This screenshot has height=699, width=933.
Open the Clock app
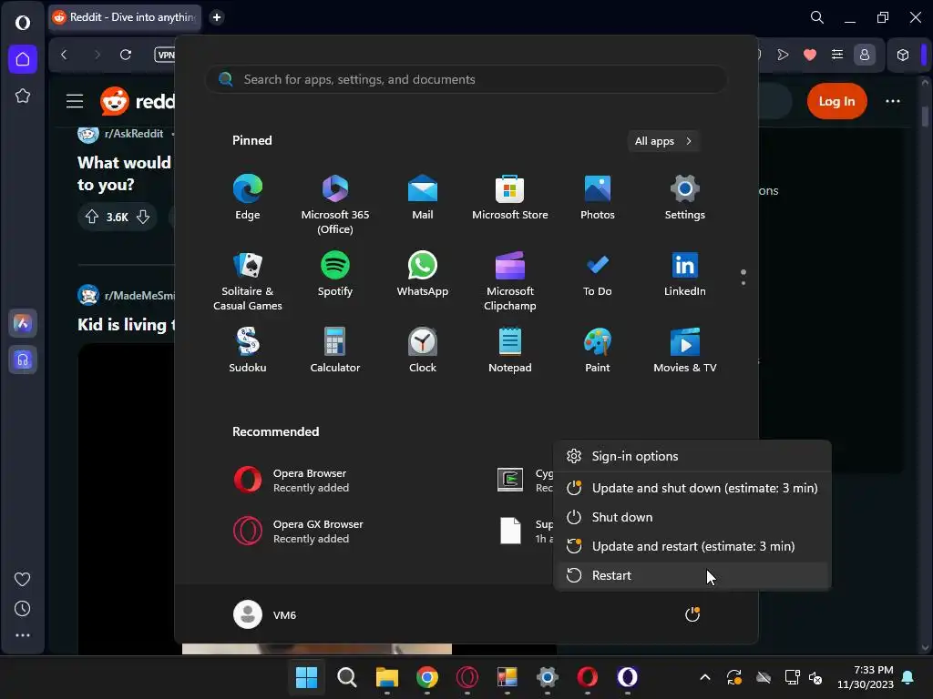click(x=423, y=350)
